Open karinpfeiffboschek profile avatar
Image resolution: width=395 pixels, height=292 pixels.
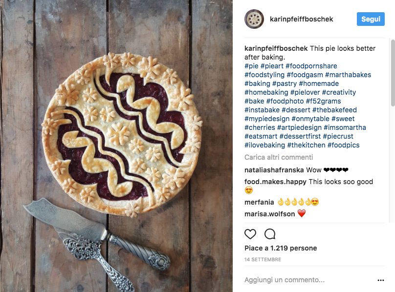pyautogui.click(x=254, y=19)
